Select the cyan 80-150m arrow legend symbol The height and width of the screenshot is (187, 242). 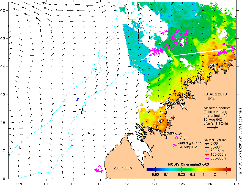[x=207, y=151]
